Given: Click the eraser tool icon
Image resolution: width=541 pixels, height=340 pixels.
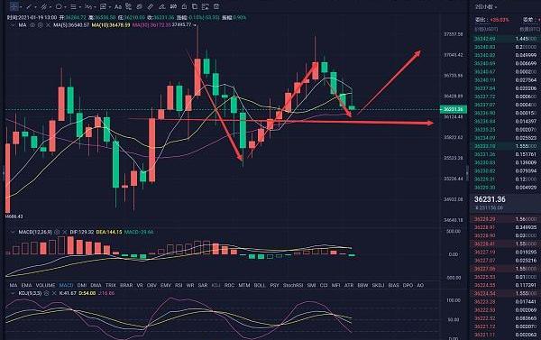Looking at the screenshot, I should [161, 6].
